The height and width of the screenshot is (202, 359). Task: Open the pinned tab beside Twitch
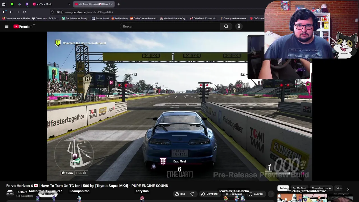point(20,4)
